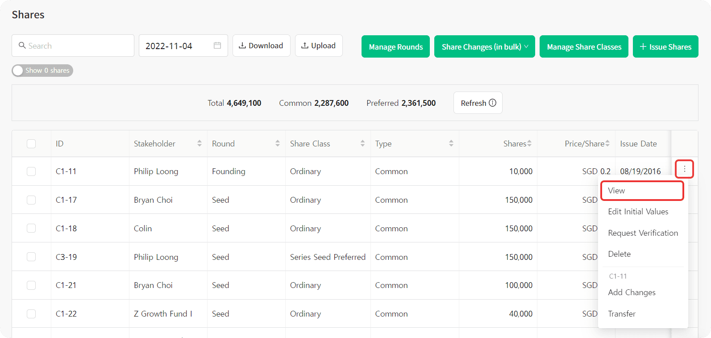The image size is (711, 338).
Task: Click the Issue Date column header
Action: 638,144
